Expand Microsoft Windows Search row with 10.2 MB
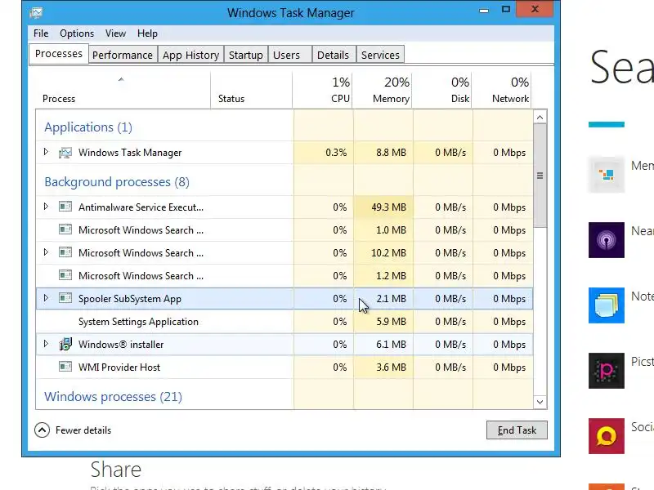Viewport: 654px width, 490px height. (46, 252)
